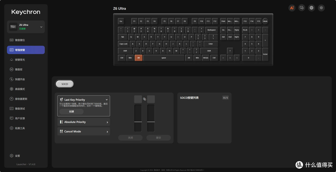
Task: Select the F13 key
Action: (x=245, y=21)
